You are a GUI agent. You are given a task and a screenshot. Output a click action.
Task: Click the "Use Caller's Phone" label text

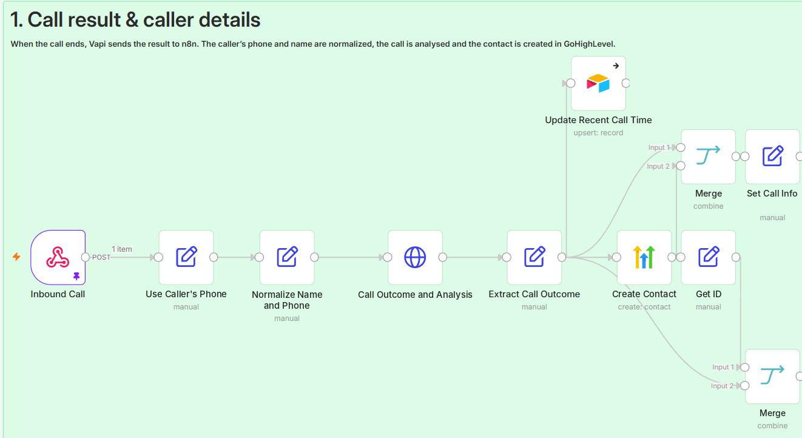pyautogui.click(x=186, y=294)
